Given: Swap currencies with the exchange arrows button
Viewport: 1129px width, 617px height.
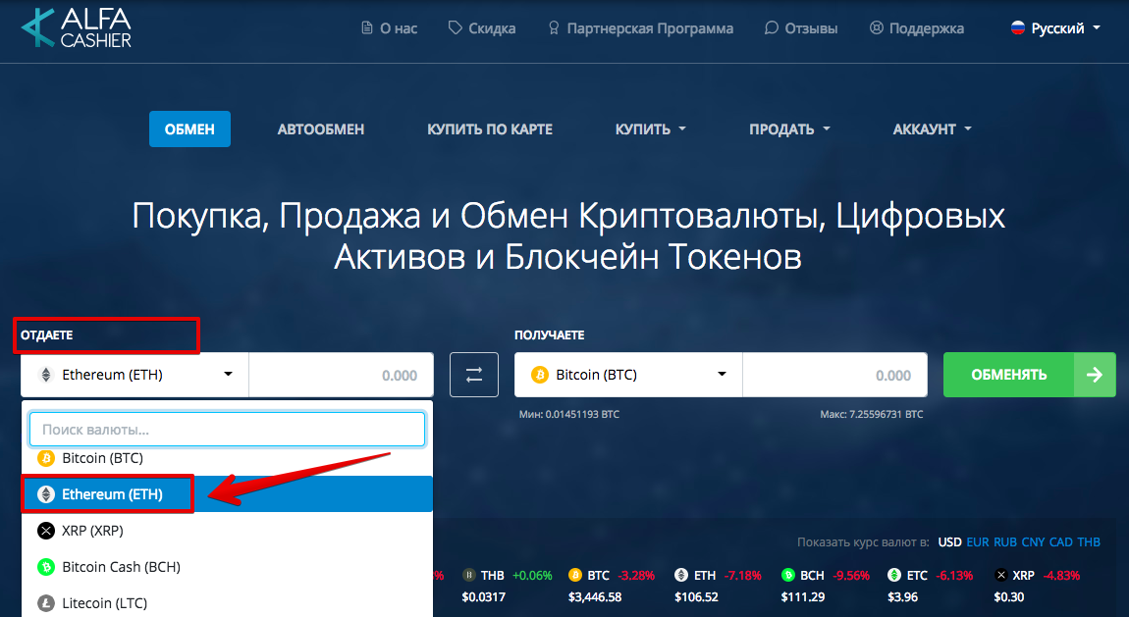Looking at the screenshot, I should (x=474, y=375).
